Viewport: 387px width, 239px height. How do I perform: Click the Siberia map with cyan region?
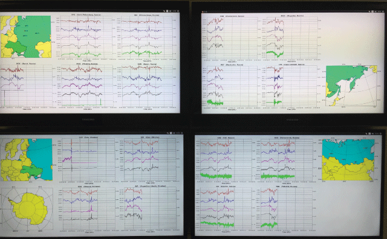[348, 159]
